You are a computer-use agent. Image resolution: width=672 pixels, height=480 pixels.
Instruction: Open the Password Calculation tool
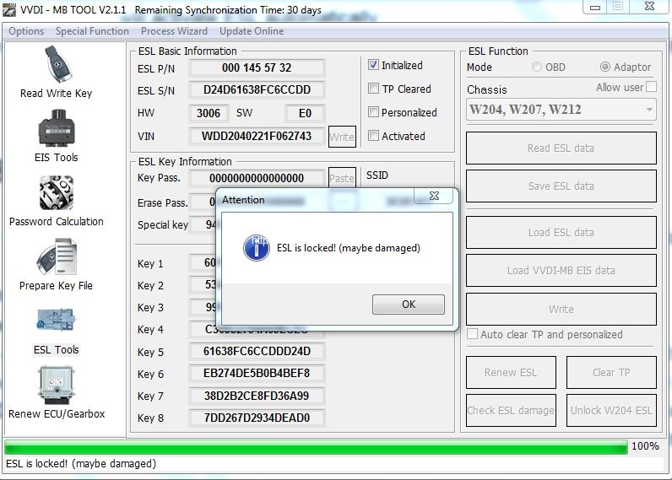coord(56,194)
